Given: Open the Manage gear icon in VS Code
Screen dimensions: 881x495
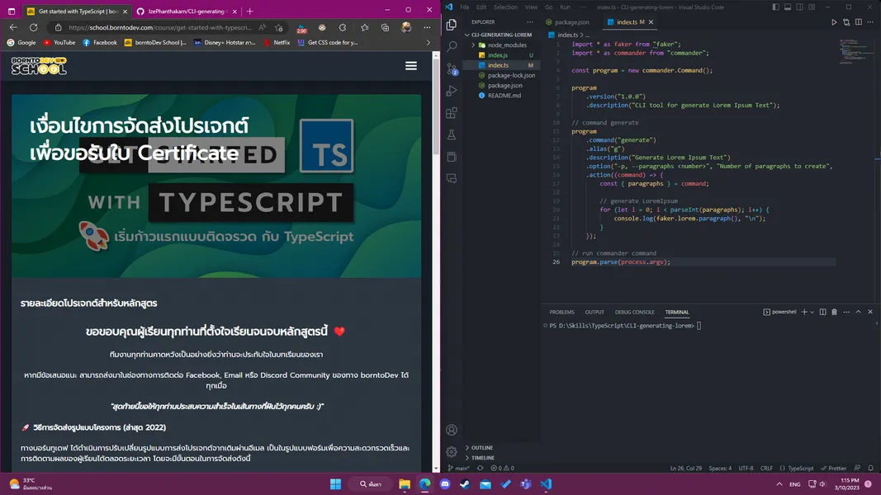Looking at the screenshot, I should click(x=452, y=451).
